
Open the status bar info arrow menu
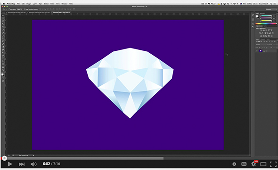point(33,155)
